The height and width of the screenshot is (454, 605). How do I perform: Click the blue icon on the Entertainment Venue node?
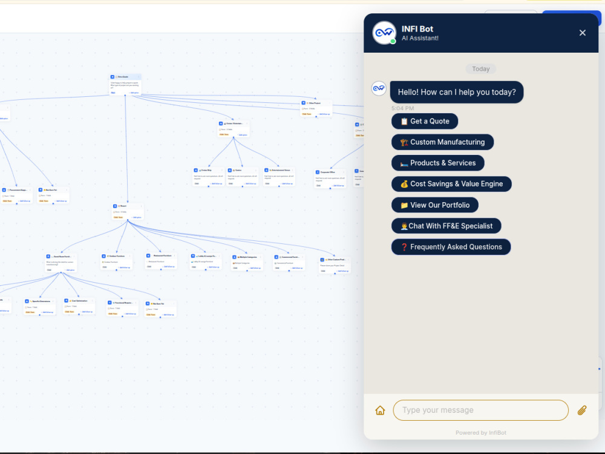(x=266, y=170)
